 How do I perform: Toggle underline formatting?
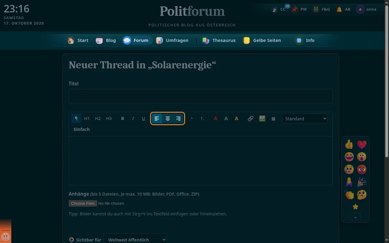(x=143, y=118)
